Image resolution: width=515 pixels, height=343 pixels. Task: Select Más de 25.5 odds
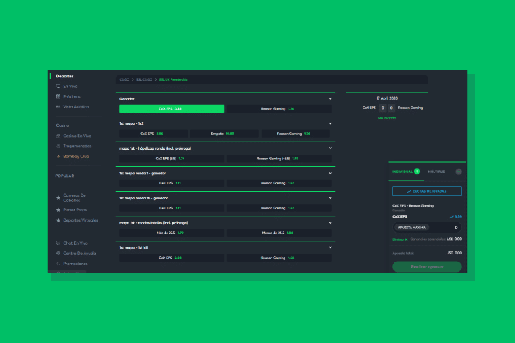(171, 233)
